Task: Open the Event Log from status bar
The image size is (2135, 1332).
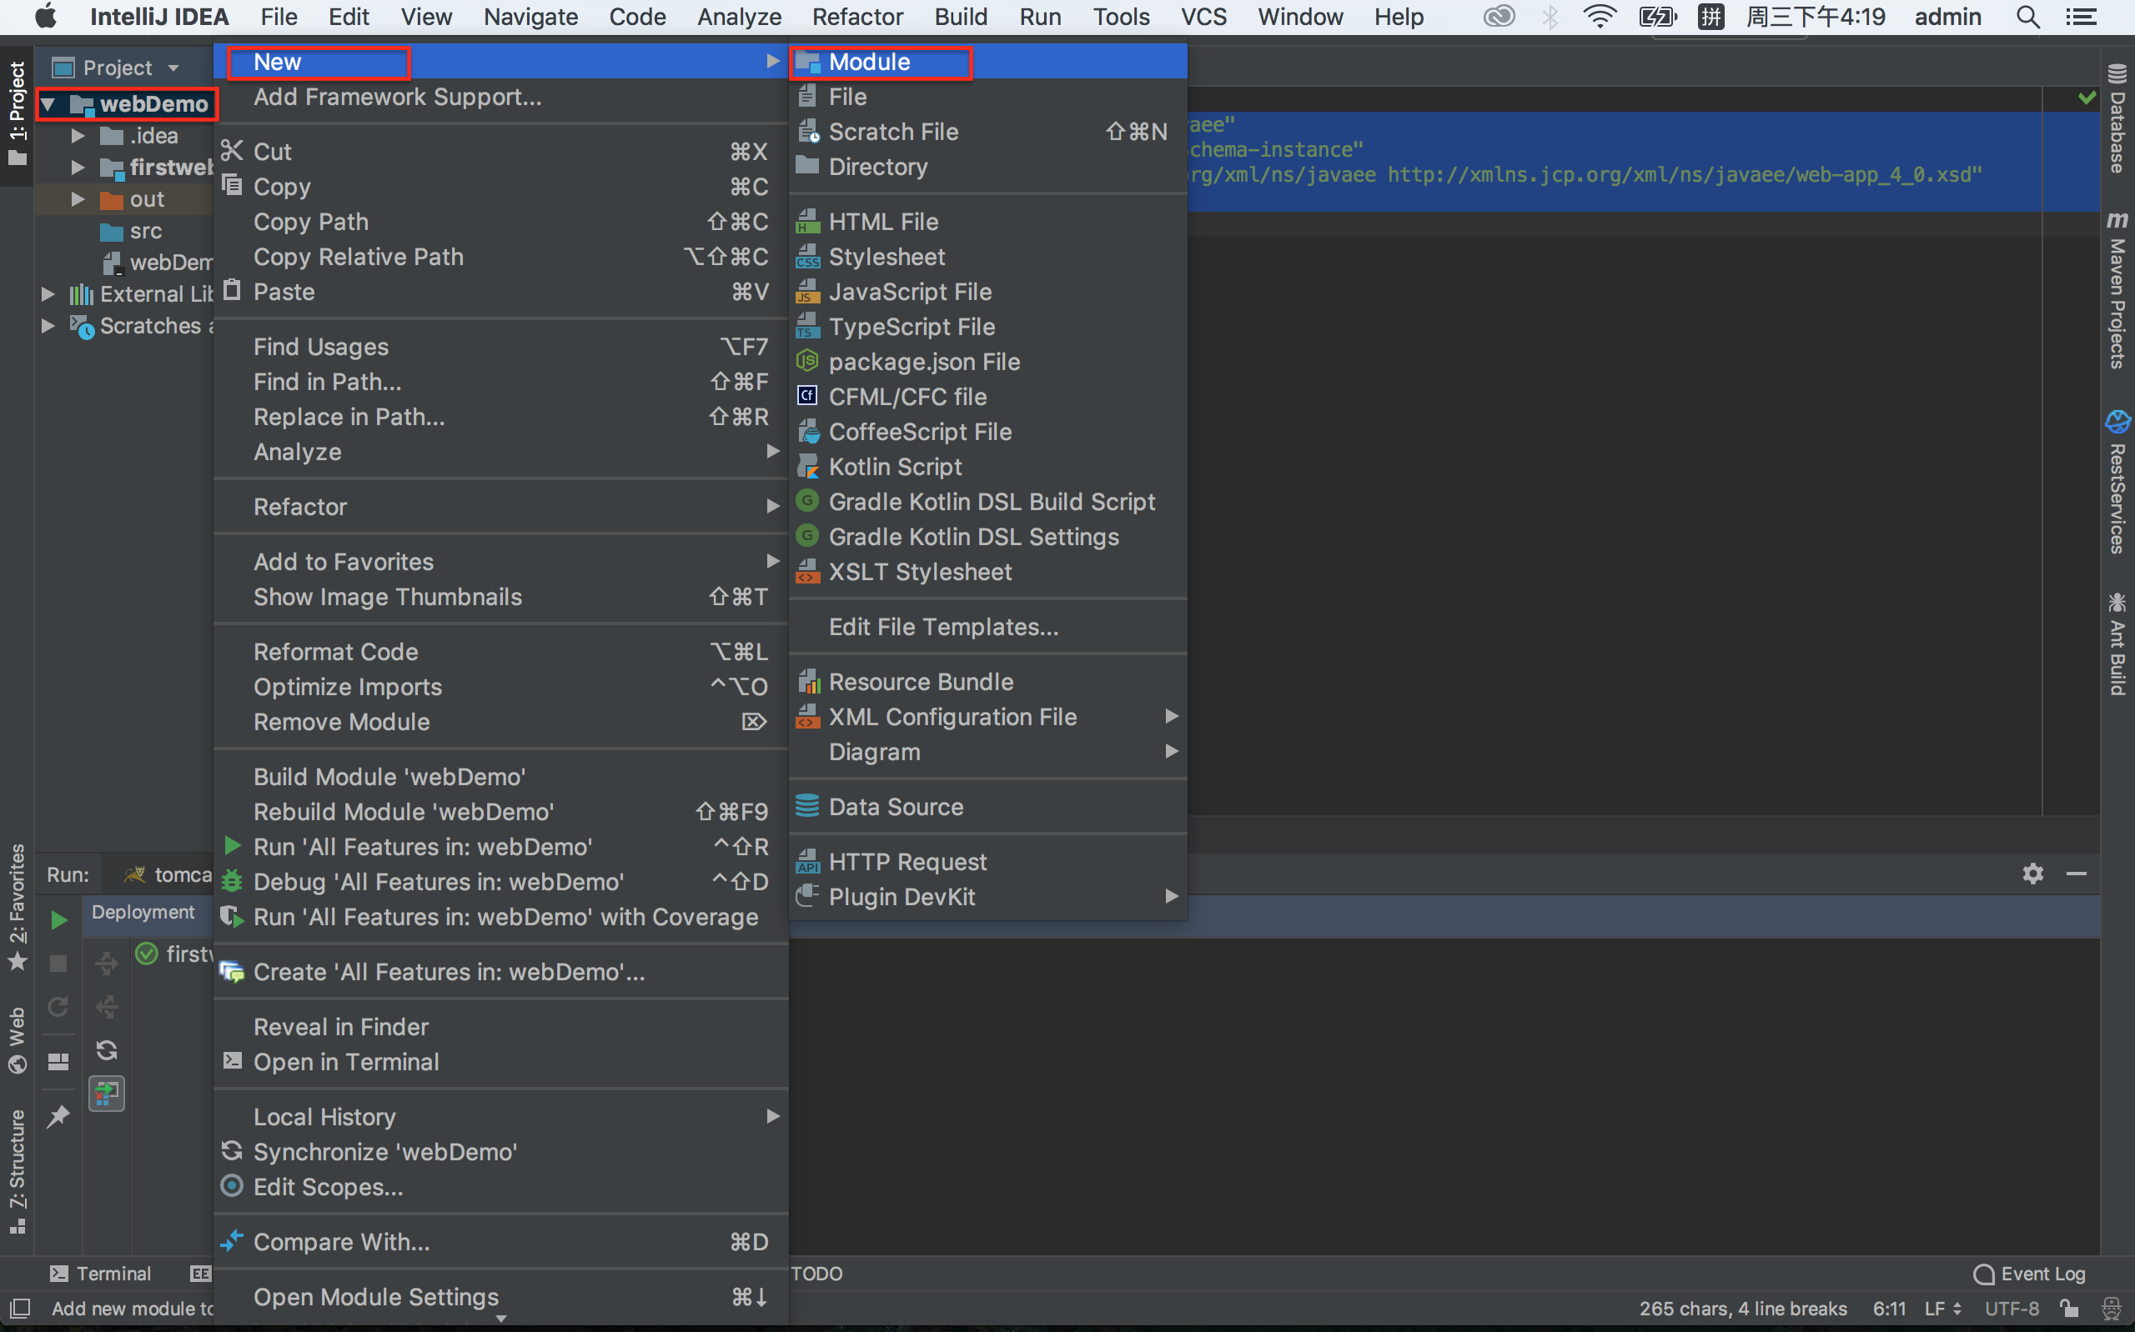Action: pyautogui.click(x=2031, y=1274)
